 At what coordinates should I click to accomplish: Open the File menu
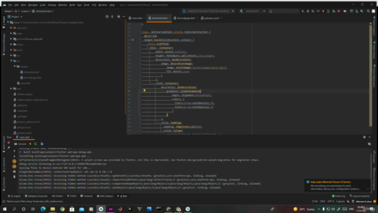(x=10, y=5)
